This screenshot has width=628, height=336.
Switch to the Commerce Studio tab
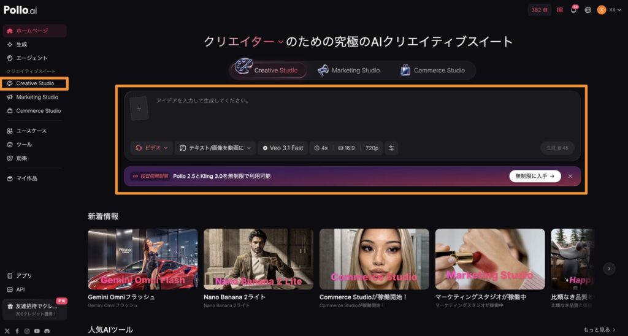(432, 70)
